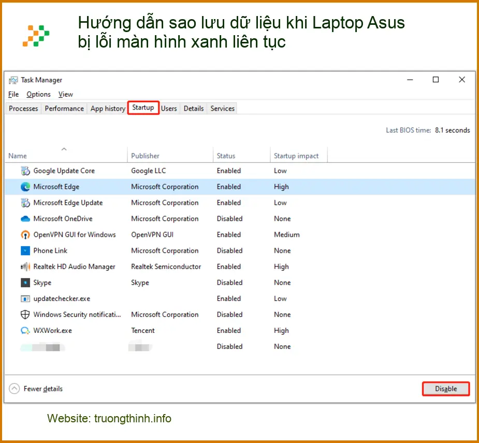This screenshot has height=443, width=479.
Task: Open the View menu
Action: (66, 94)
